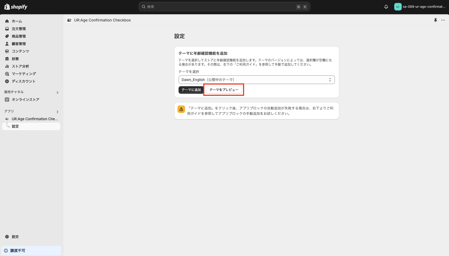Viewport: 449px width, 256px height.
Task: Click the yellow warning icon in the notice
Action: tap(181, 109)
